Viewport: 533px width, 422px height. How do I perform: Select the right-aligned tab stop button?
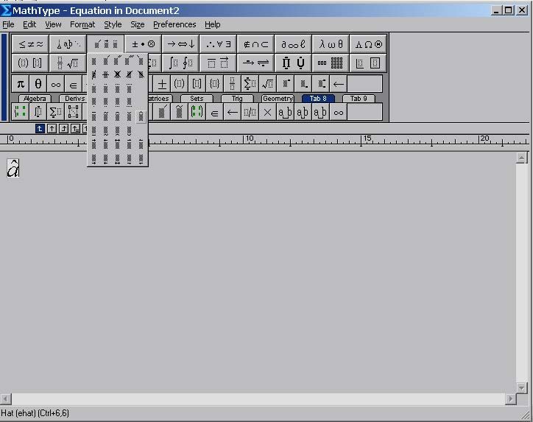63,129
